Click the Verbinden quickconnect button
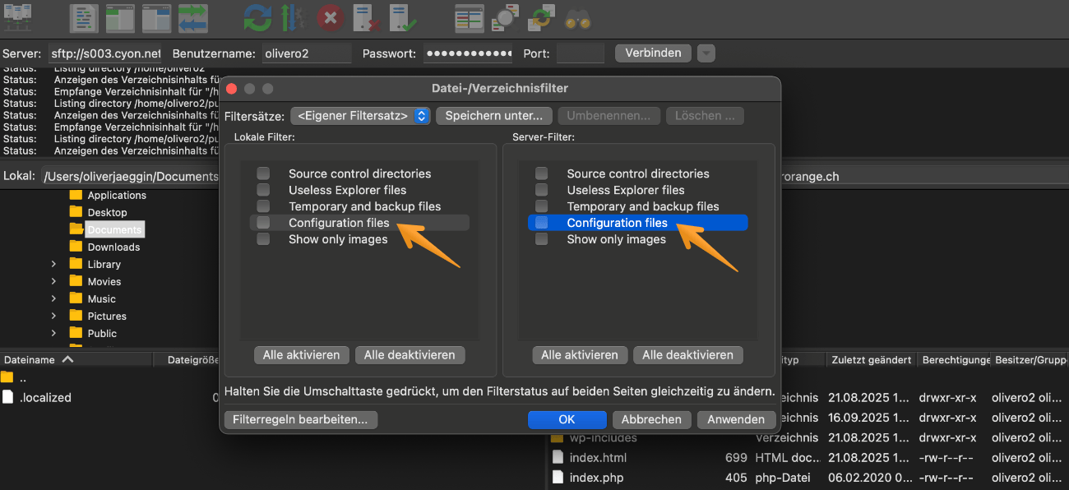The image size is (1069, 490). pos(653,53)
